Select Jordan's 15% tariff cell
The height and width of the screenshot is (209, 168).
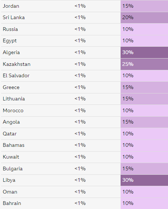click(x=144, y=6)
